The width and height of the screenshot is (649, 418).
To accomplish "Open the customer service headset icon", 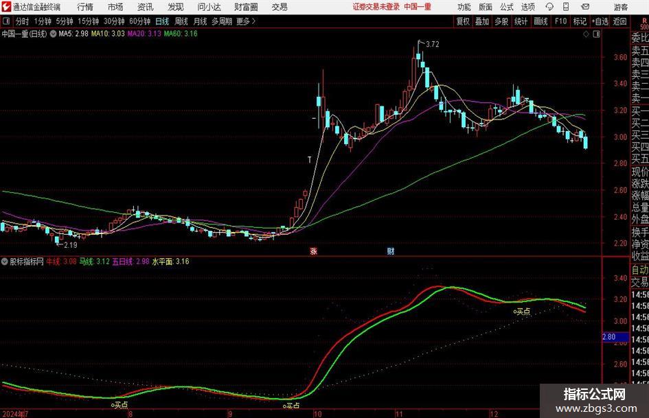I will pos(549,7).
